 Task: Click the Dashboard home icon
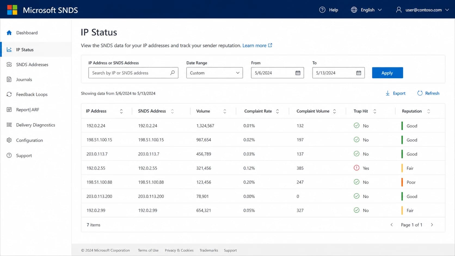(9, 33)
